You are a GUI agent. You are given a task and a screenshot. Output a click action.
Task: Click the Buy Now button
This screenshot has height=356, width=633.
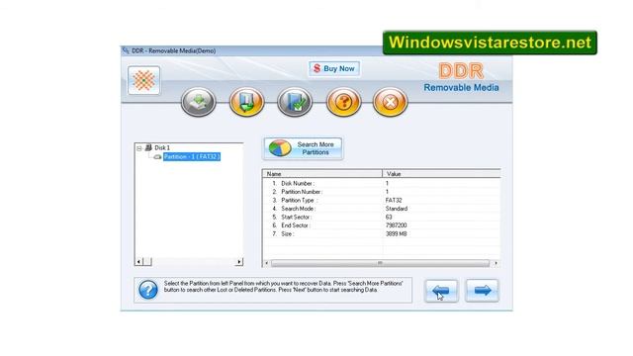coord(334,68)
